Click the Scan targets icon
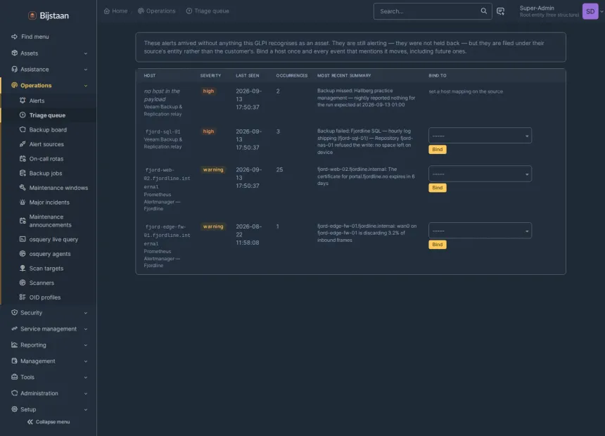605x436 pixels. coord(23,268)
